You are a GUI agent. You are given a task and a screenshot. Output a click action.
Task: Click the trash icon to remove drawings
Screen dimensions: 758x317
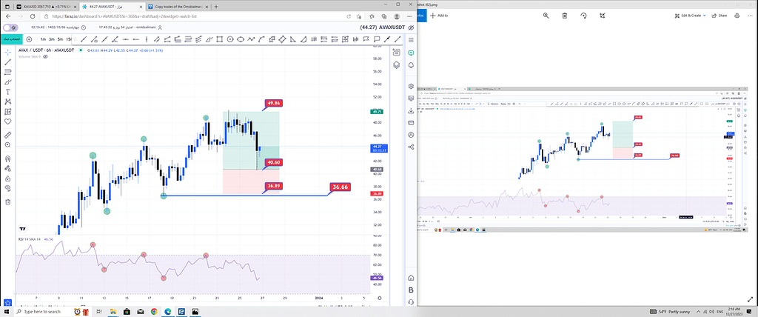7,201
